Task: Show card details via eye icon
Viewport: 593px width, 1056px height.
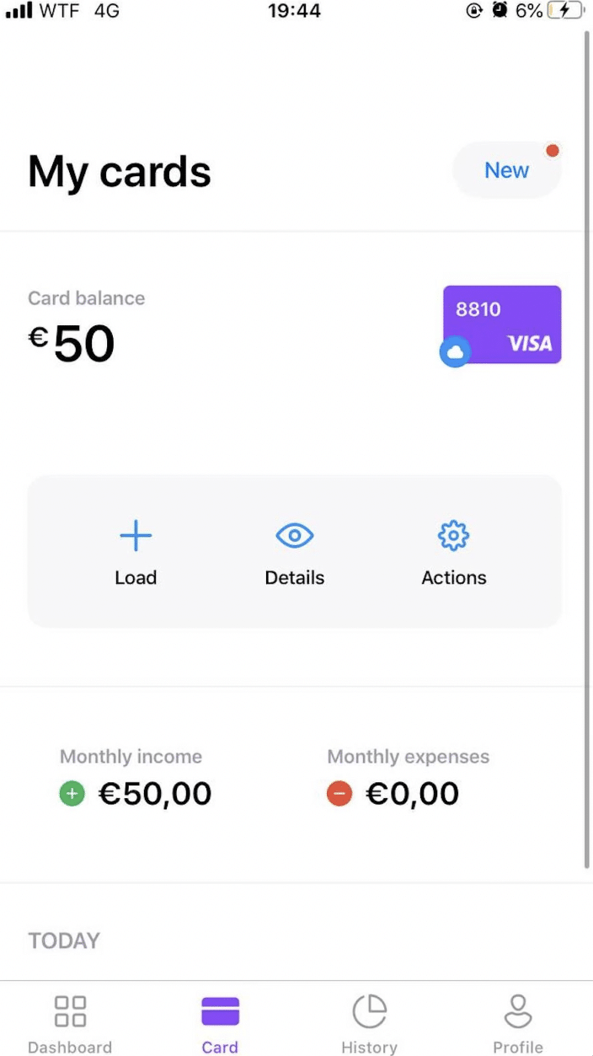Action: pyautogui.click(x=295, y=535)
